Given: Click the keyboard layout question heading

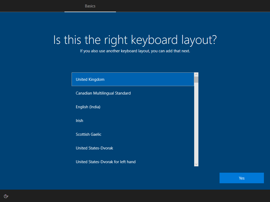Looking at the screenshot, I should [135, 40].
